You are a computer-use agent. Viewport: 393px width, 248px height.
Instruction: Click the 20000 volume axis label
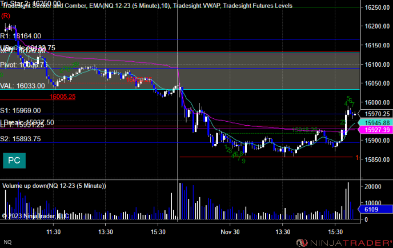(x=372, y=186)
